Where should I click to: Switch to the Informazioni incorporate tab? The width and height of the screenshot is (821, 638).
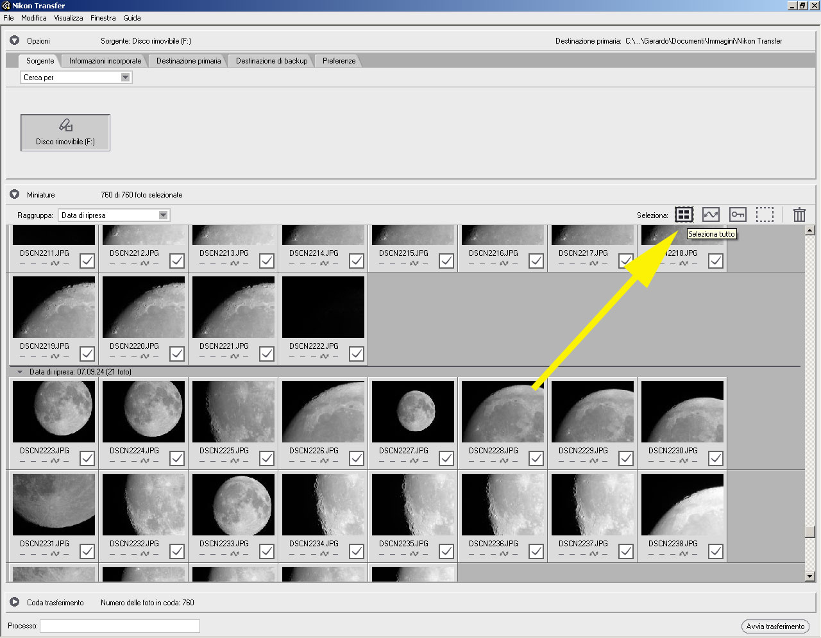pyautogui.click(x=105, y=61)
